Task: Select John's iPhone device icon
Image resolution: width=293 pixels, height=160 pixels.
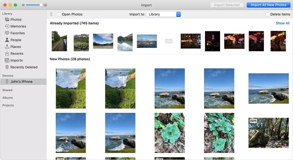Action: click(7, 82)
